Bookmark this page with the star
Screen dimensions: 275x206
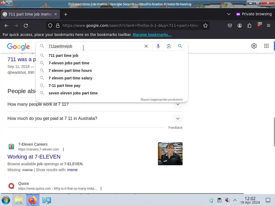pos(205,25)
